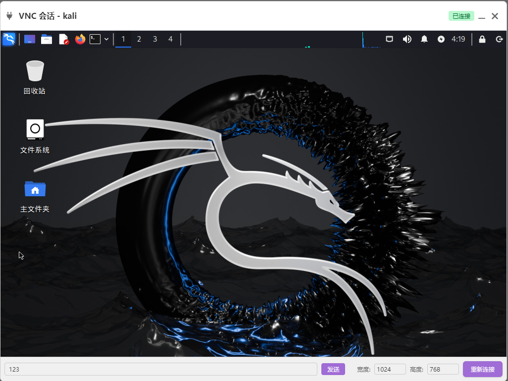Click the 宽度 width input field

[x=390, y=369]
